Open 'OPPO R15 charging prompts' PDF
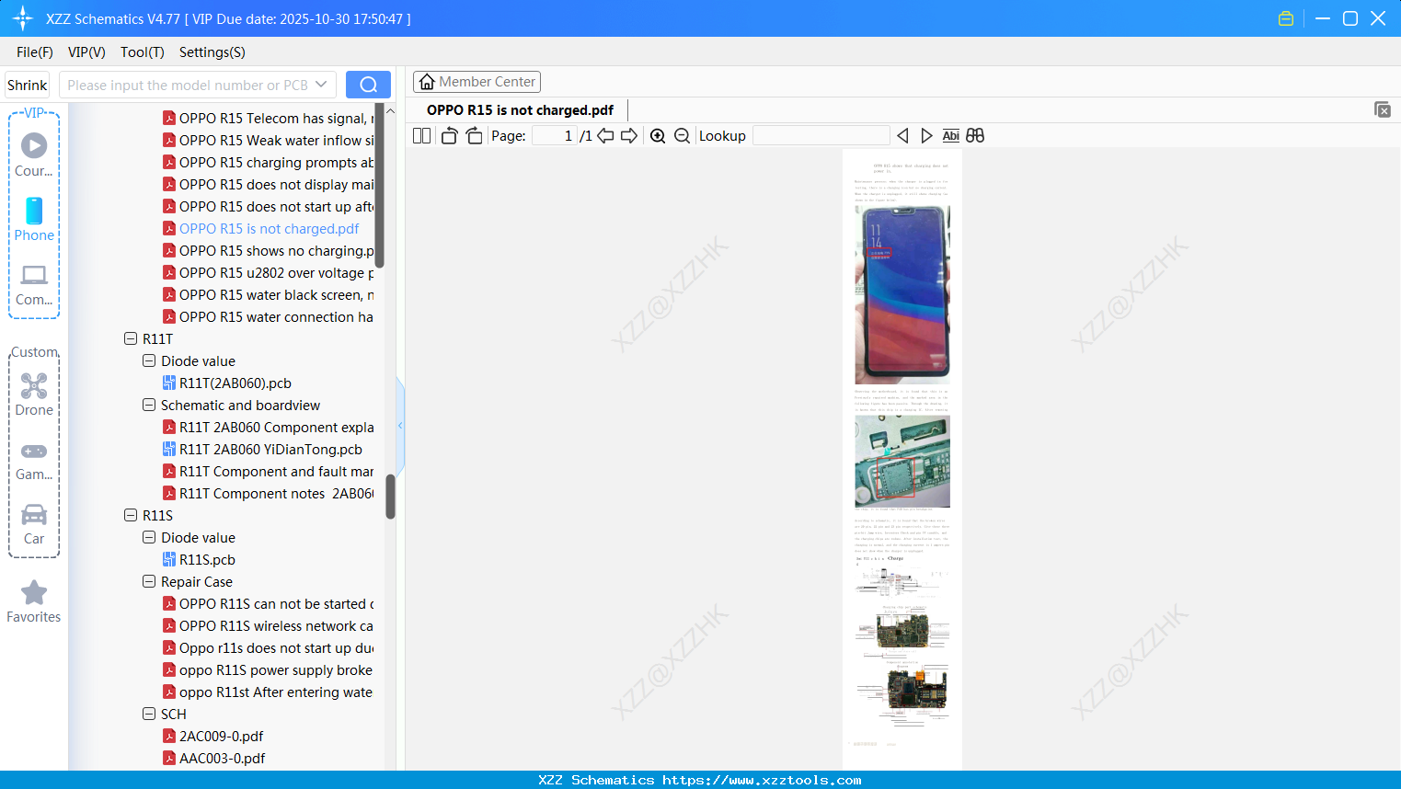The width and height of the screenshot is (1401, 789). tap(269, 162)
